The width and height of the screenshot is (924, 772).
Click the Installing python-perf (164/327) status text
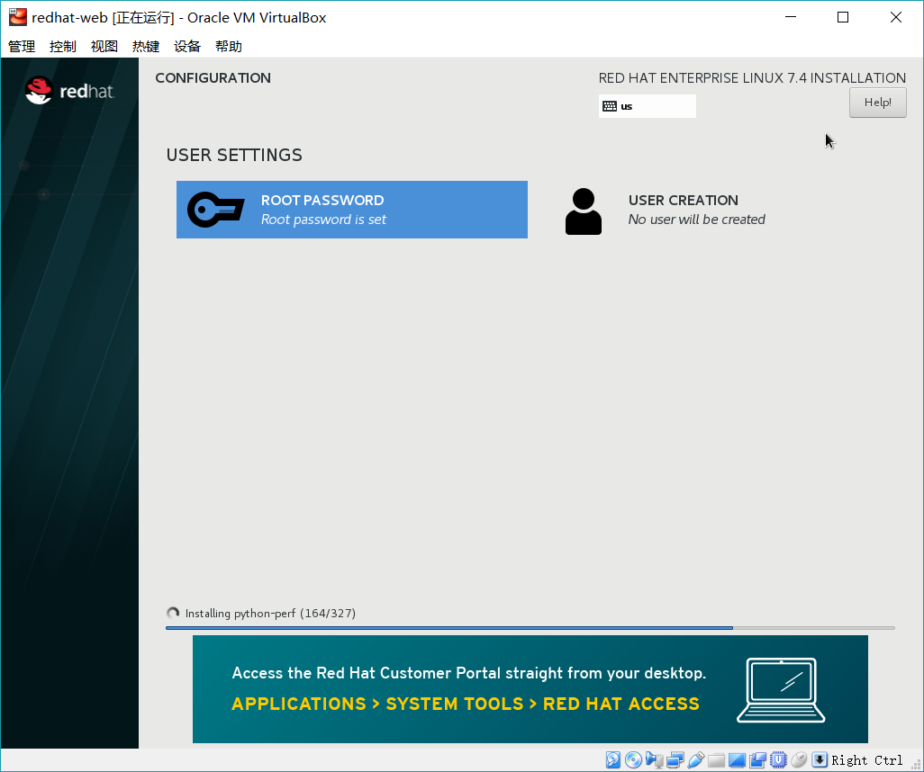click(270, 613)
